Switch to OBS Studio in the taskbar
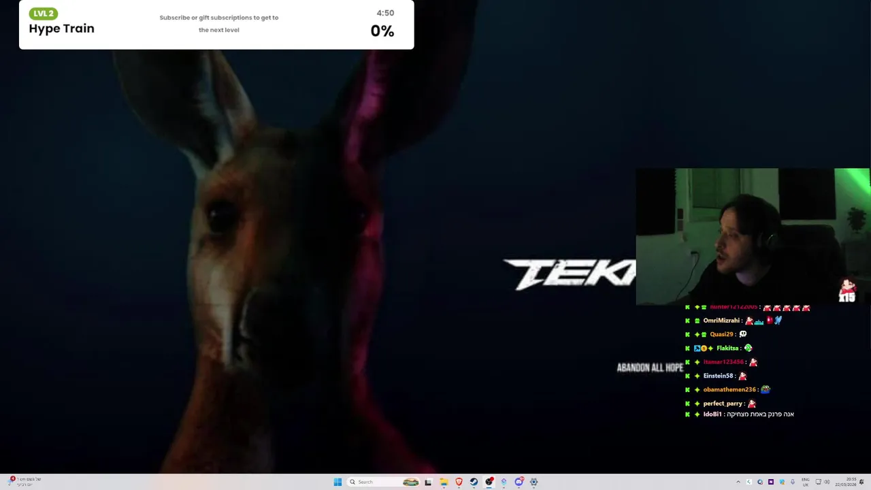Image resolution: width=871 pixels, height=490 pixels. (x=489, y=482)
